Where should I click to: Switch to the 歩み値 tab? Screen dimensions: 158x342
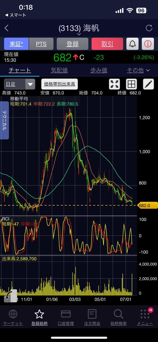pos(99,70)
